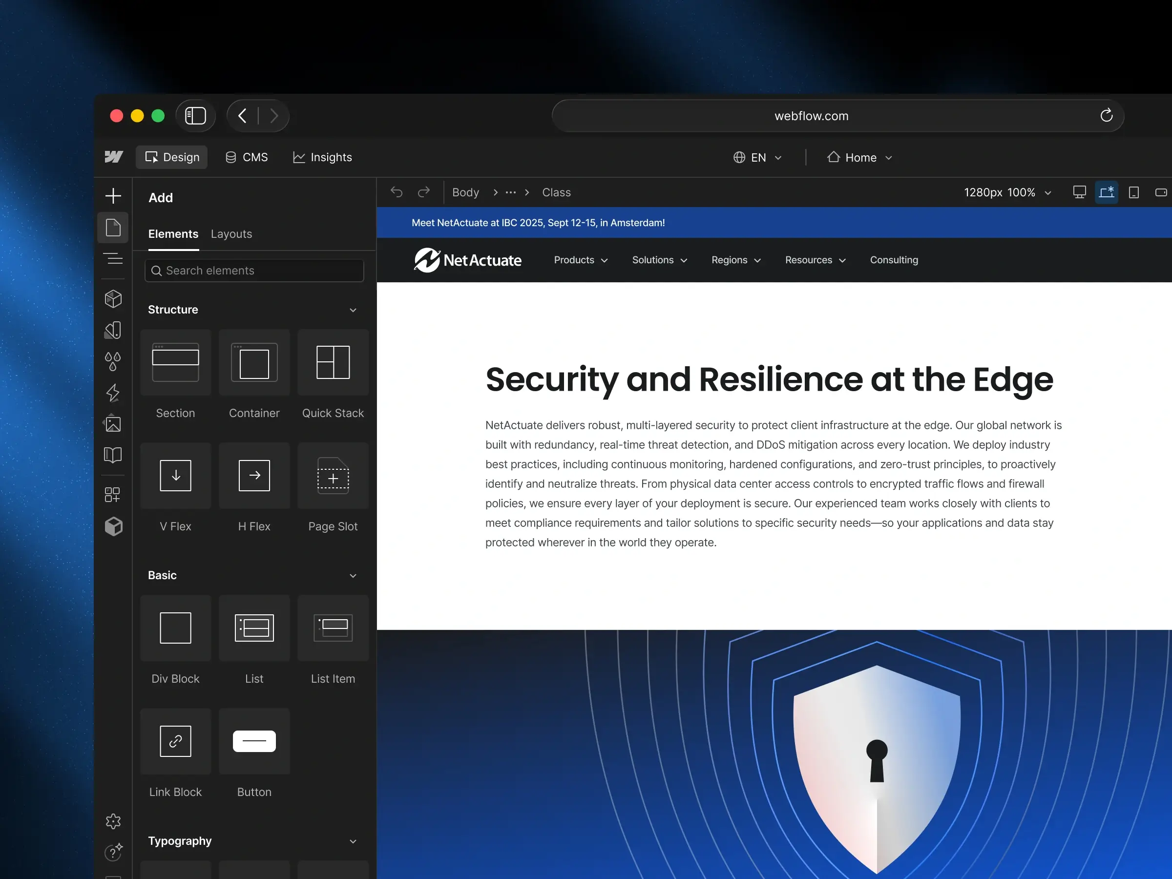Screen dimensions: 1172x879
Task: Toggle the browser sidebar button
Action: (x=195, y=116)
